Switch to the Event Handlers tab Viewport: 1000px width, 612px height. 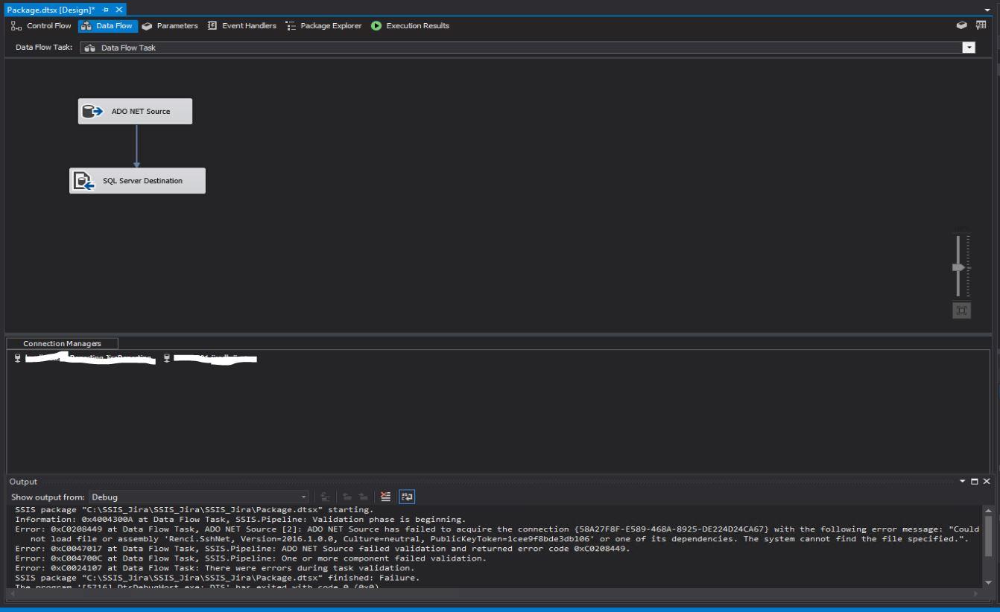(242, 26)
